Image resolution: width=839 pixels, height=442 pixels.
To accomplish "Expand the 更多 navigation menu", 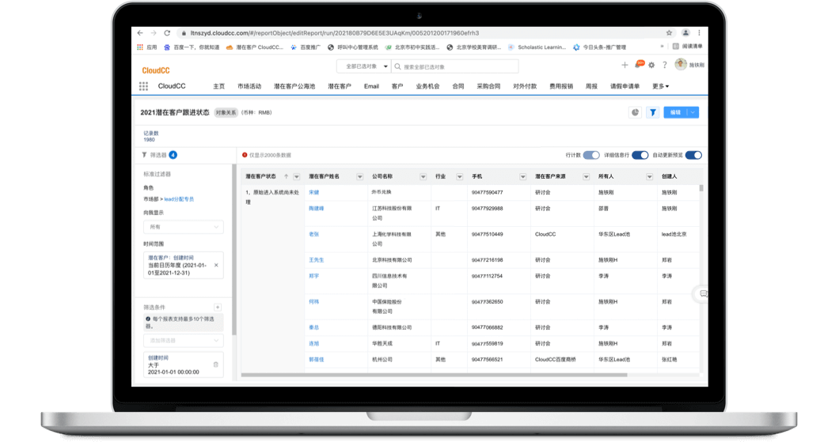I will (660, 86).
